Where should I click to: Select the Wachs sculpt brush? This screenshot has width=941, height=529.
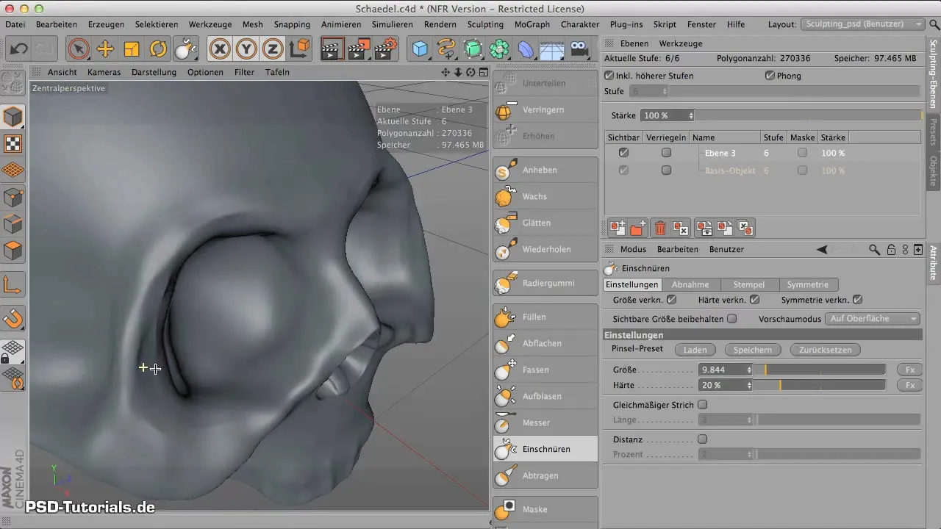point(545,196)
